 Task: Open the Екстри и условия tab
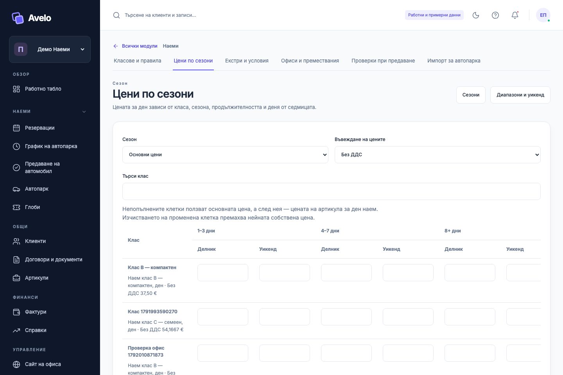coord(247,61)
